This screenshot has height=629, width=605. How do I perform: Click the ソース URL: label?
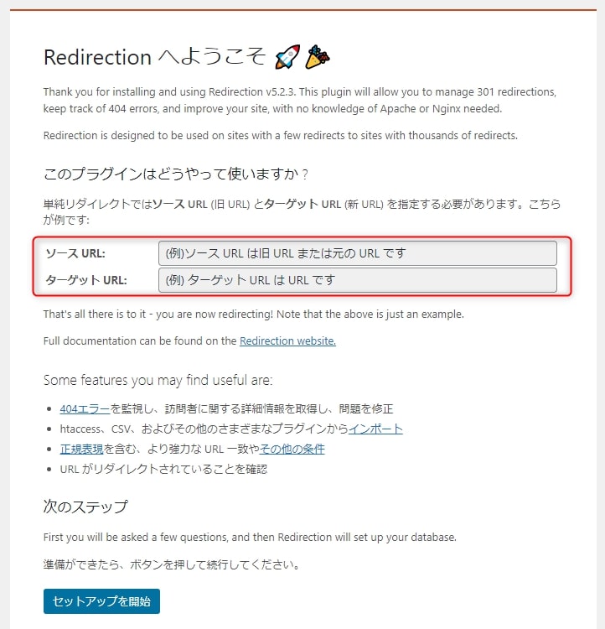(75, 253)
